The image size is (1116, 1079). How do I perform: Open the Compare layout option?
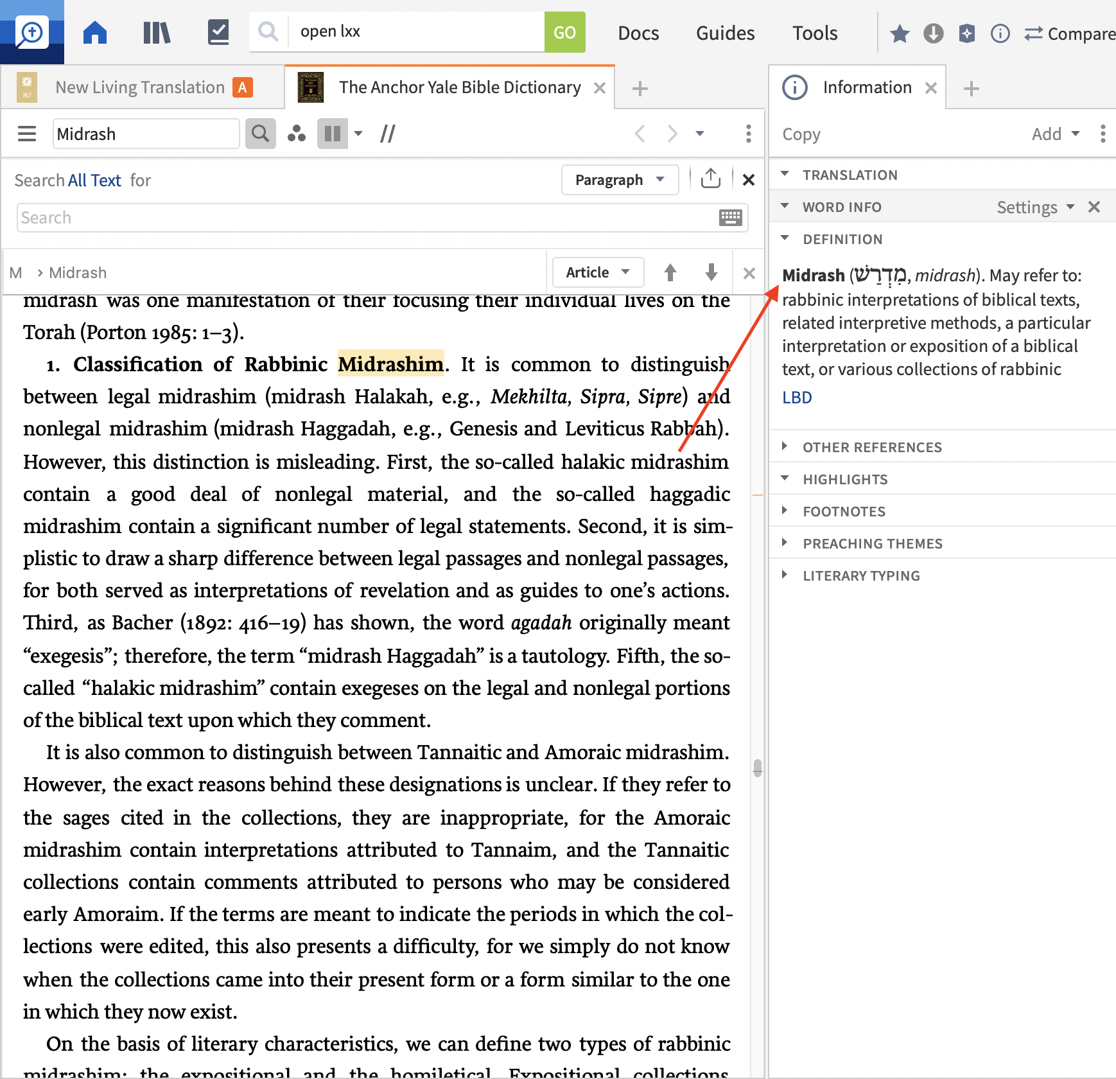click(1070, 33)
